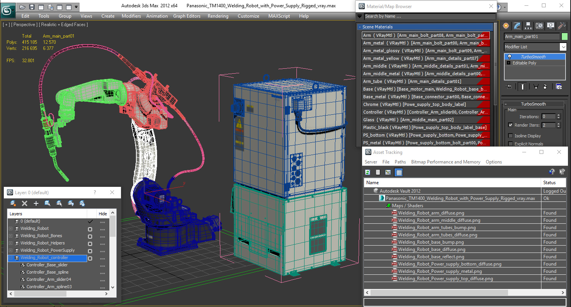571x307 pixels.
Task: Increase Iterations spinner value
Action: 558,115
